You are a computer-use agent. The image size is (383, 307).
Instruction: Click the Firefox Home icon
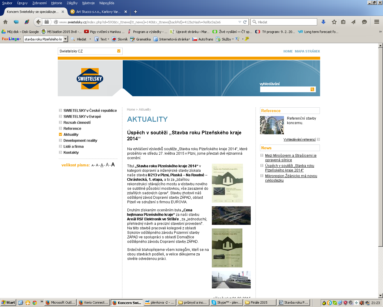pos(5,22)
